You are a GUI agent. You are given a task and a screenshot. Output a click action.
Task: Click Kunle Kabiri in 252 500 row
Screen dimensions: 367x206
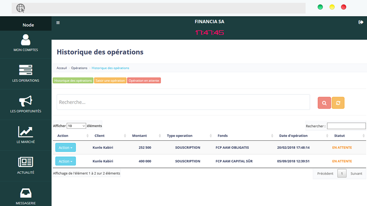coord(103,148)
